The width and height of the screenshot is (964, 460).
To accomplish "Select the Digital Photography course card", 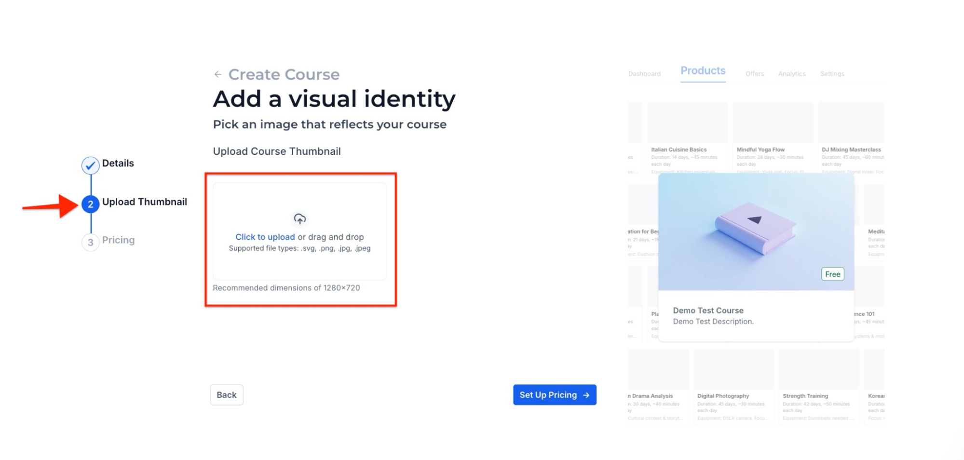I will point(733,386).
